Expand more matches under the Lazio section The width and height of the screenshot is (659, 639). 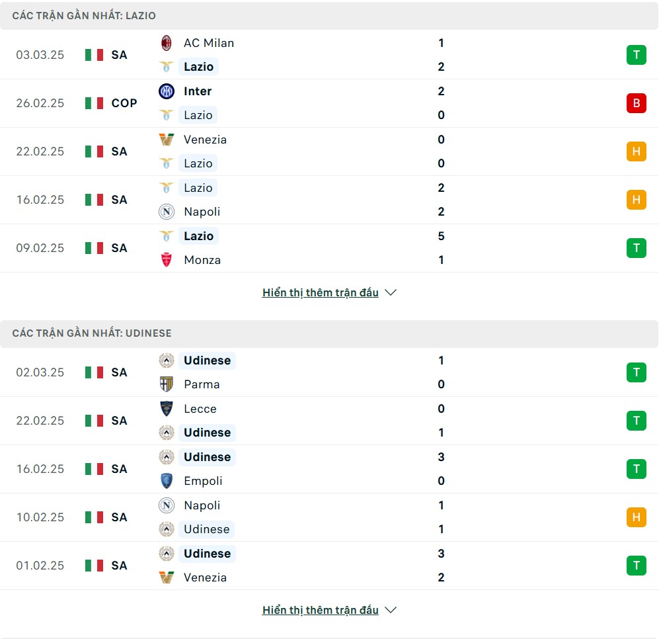pos(321,292)
